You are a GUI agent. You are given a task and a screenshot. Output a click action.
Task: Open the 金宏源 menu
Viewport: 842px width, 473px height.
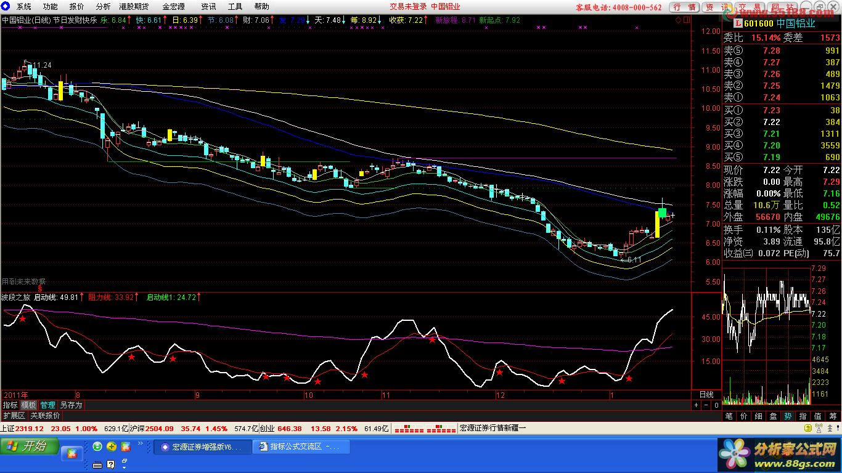(x=174, y=7)
